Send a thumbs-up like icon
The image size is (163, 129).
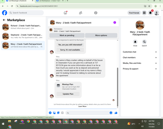(x=116, y=113)
